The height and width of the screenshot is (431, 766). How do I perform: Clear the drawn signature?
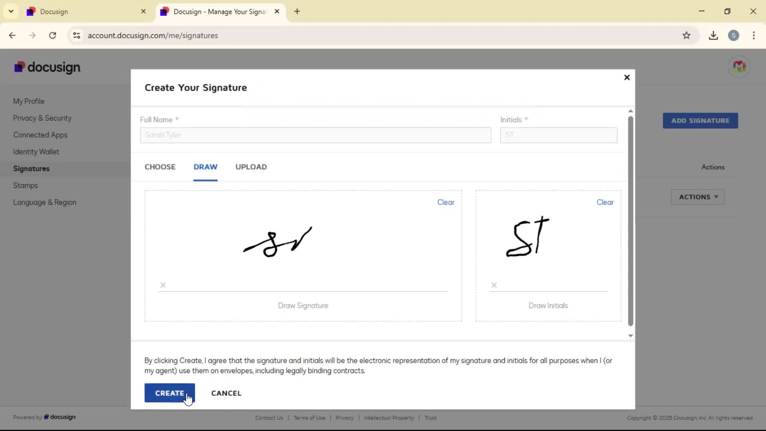[446, 202]
